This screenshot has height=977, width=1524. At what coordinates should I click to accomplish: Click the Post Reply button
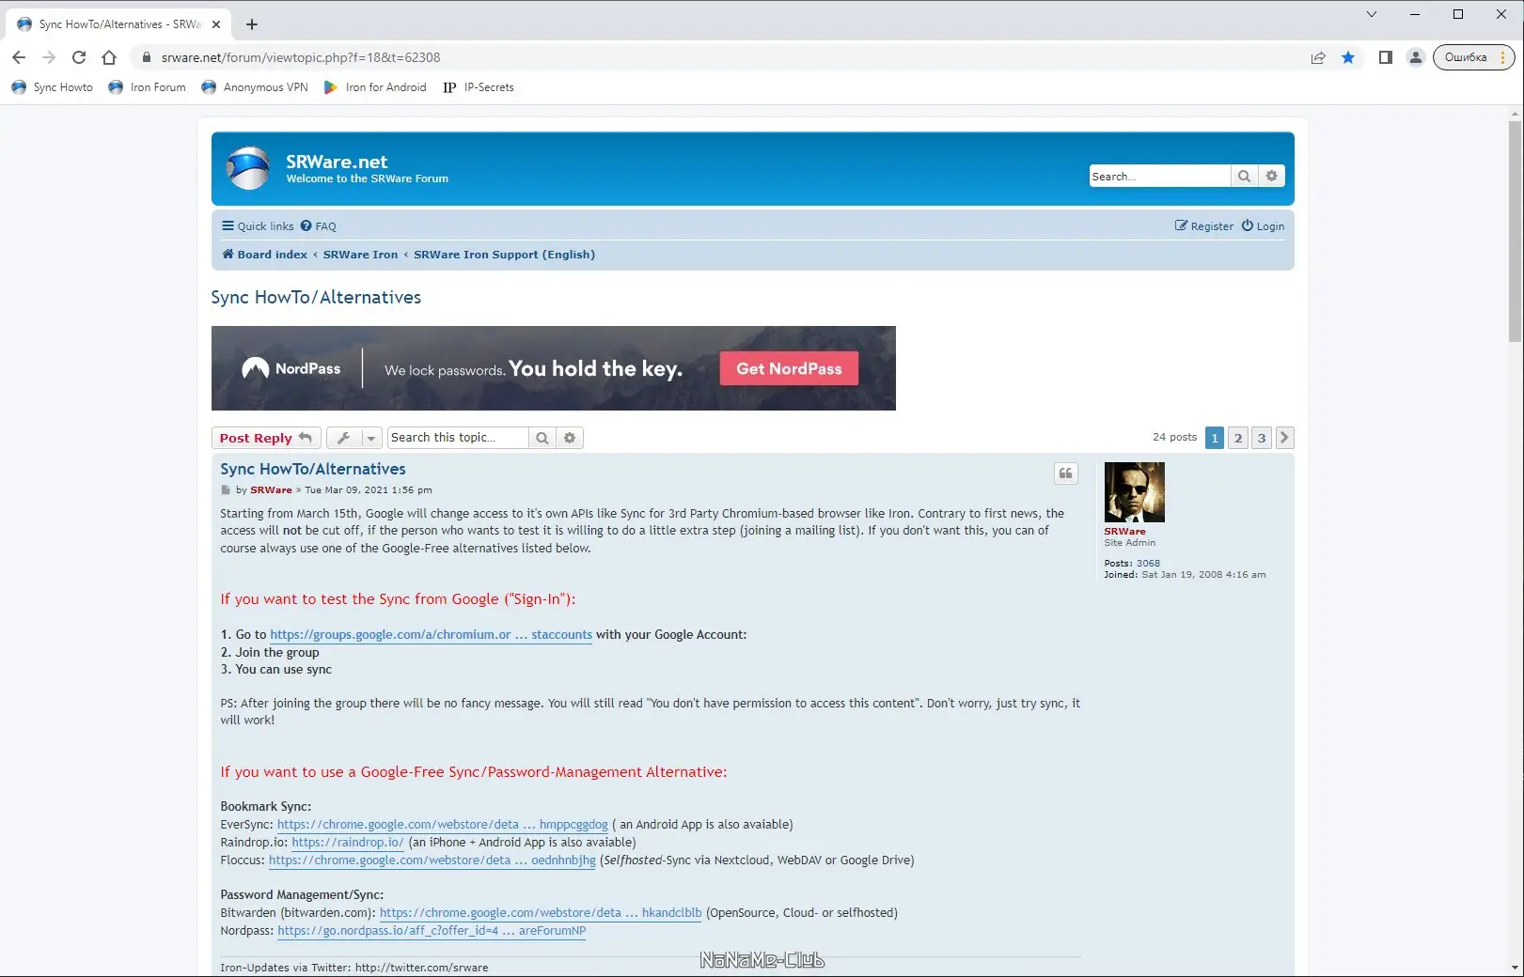pyautogui.click(x=266, y=438)
